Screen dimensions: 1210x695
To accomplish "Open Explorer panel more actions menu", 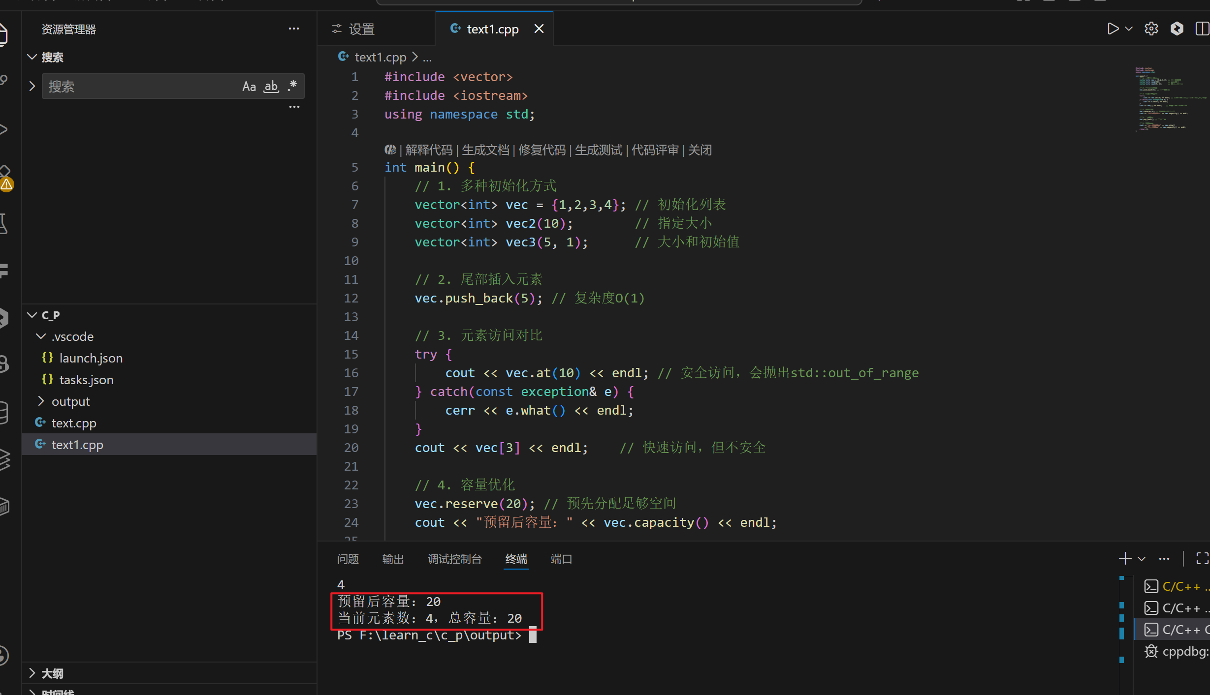I will (x=294, y=29).
